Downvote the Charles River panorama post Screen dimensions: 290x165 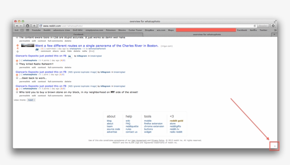pos(18,51)
